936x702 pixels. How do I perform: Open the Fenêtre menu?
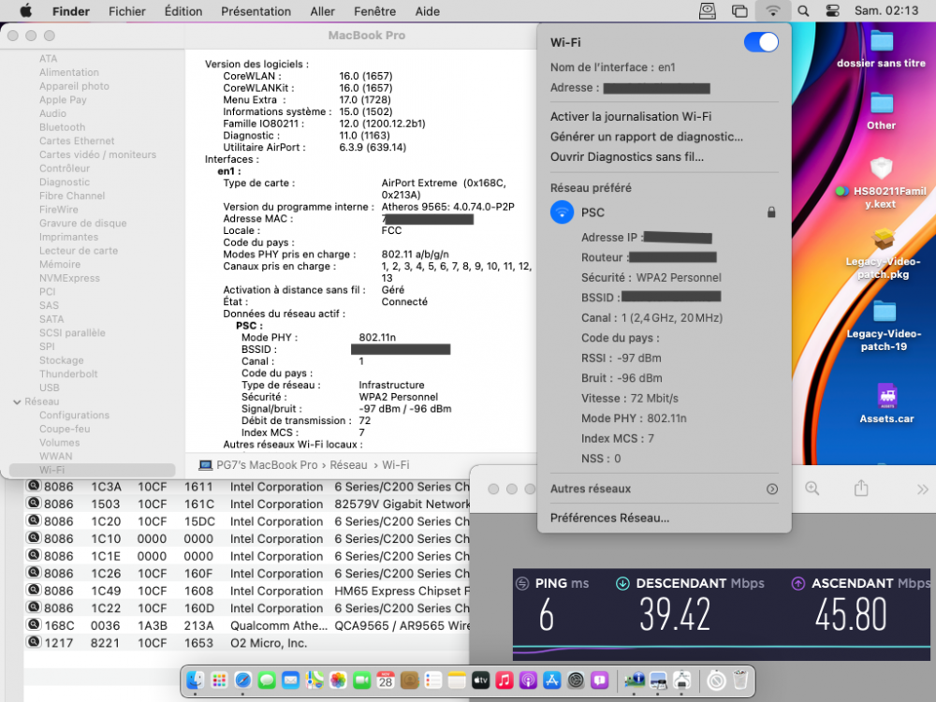point(375,10)
